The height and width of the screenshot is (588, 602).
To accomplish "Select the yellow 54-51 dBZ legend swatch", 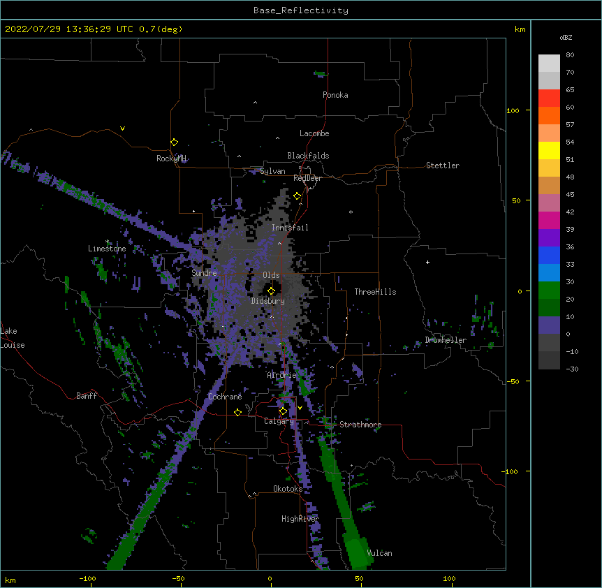I will (549, 150).
